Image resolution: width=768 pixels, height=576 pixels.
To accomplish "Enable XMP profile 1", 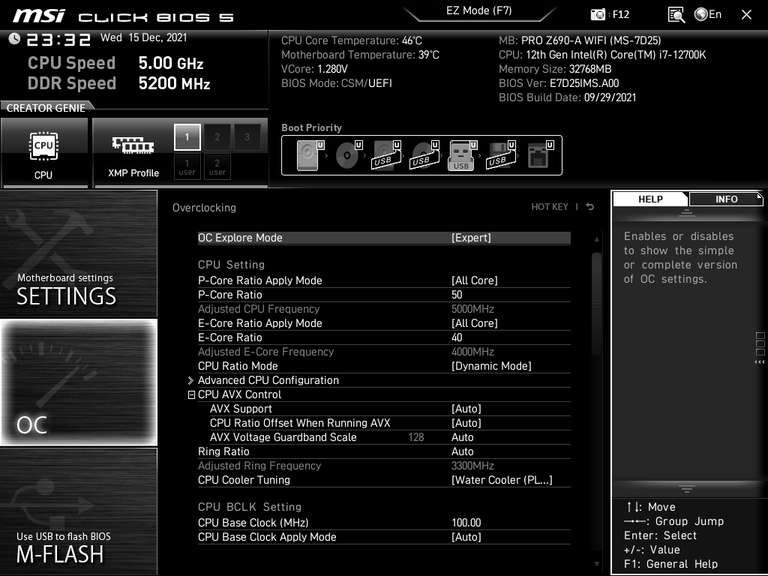I will tap(187, 137).
